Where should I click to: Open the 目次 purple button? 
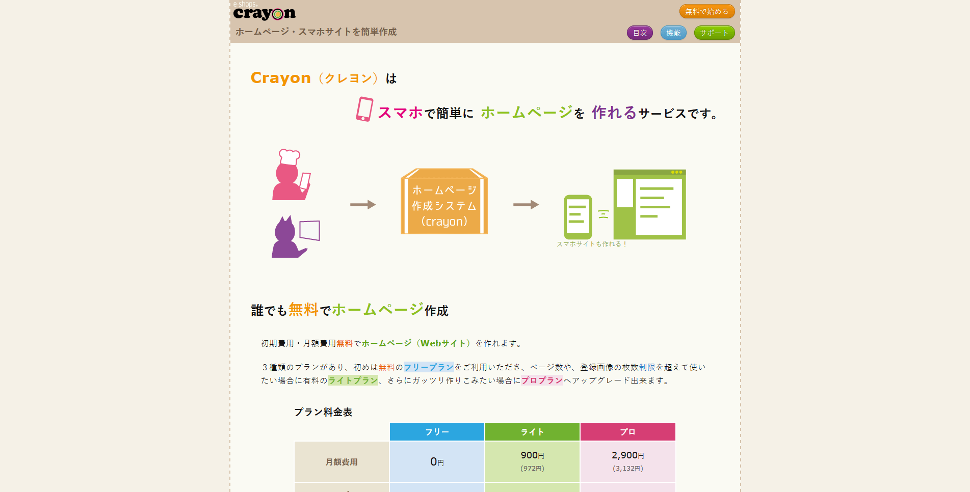[640, 33]
